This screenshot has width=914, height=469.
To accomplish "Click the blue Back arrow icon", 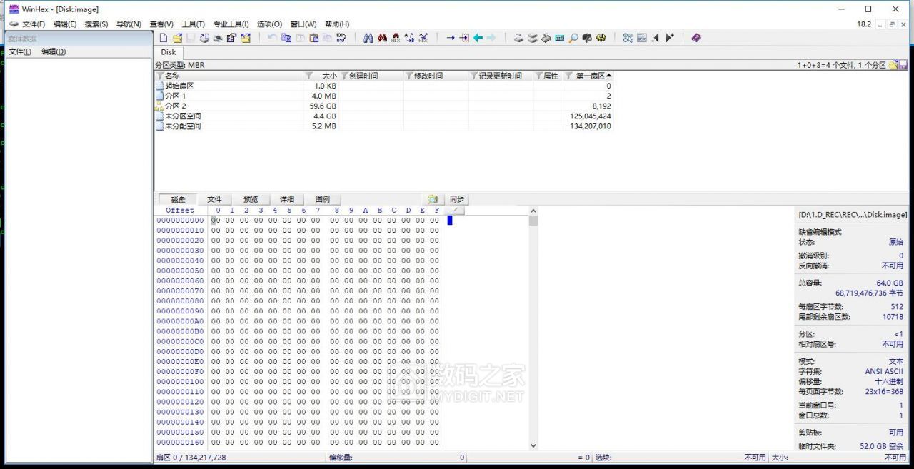I will point(478,38).
